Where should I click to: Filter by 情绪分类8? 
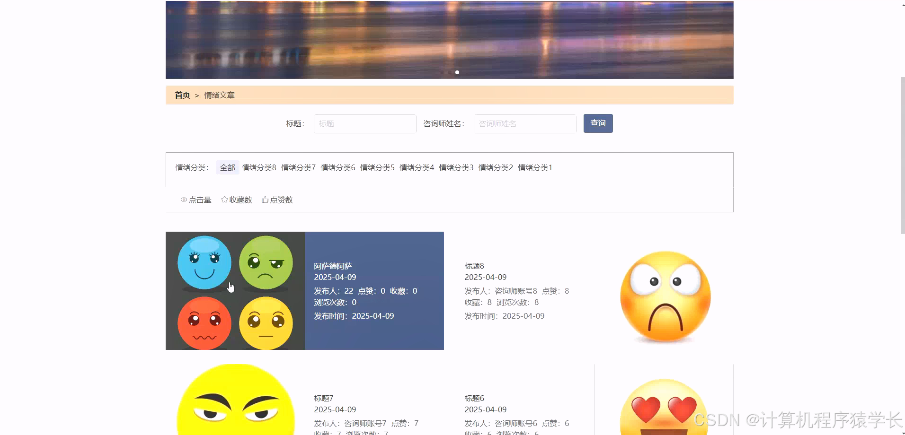(x=259, y=167)
